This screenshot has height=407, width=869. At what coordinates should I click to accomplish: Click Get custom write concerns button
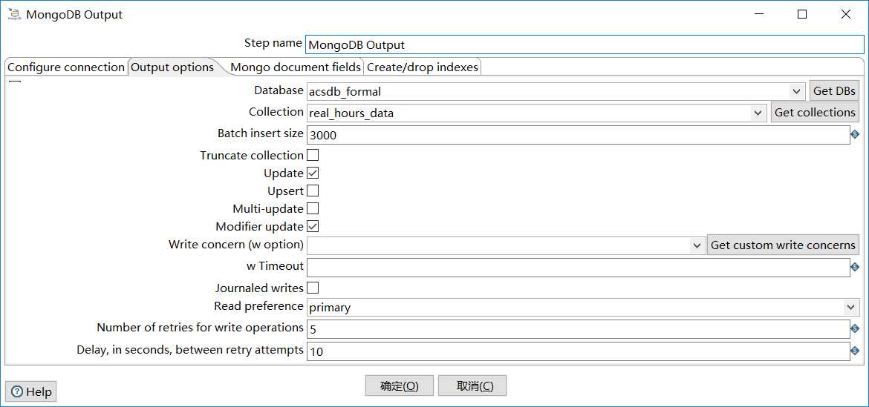(x=783, y=245)
